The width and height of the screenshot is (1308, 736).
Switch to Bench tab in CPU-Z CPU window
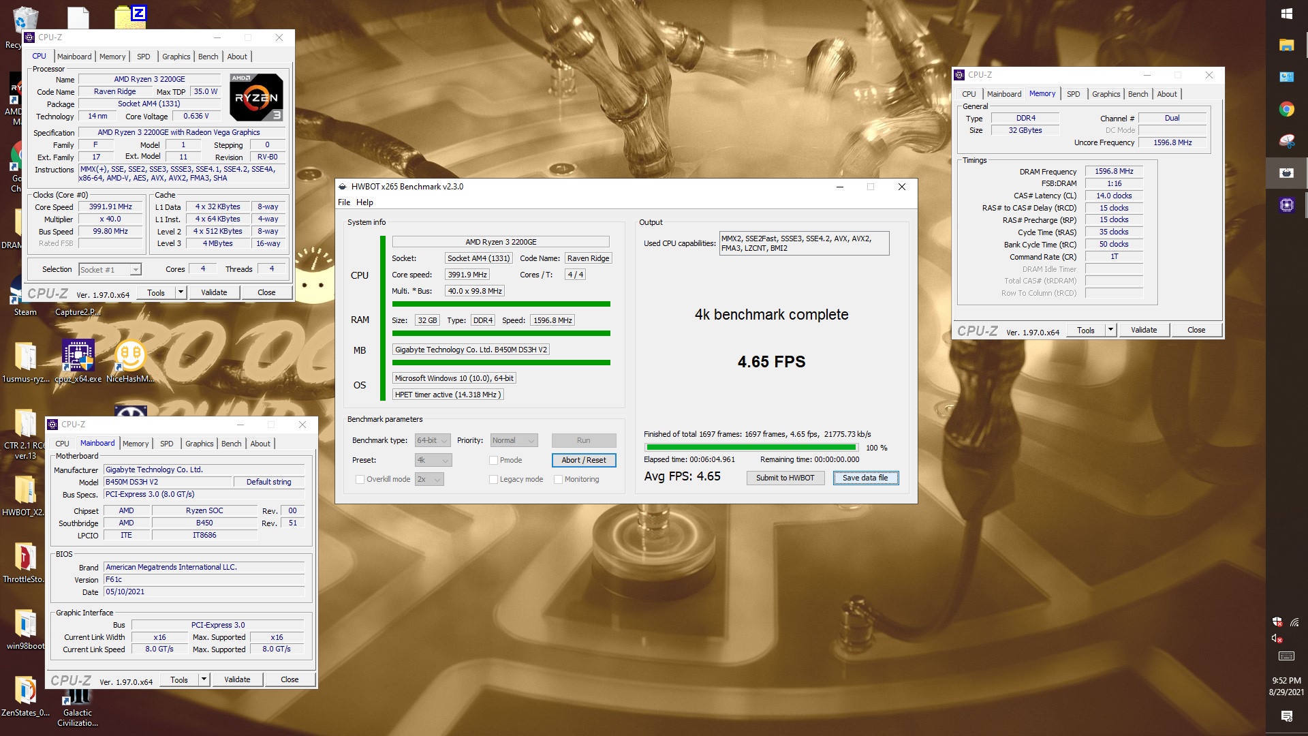(x=208, y=57)
